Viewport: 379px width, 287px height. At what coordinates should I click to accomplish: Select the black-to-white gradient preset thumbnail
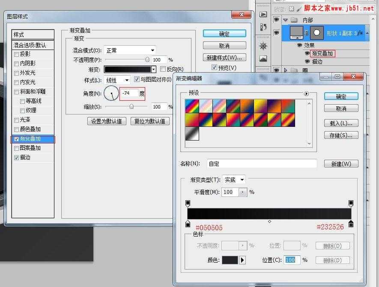coord(193,134)
